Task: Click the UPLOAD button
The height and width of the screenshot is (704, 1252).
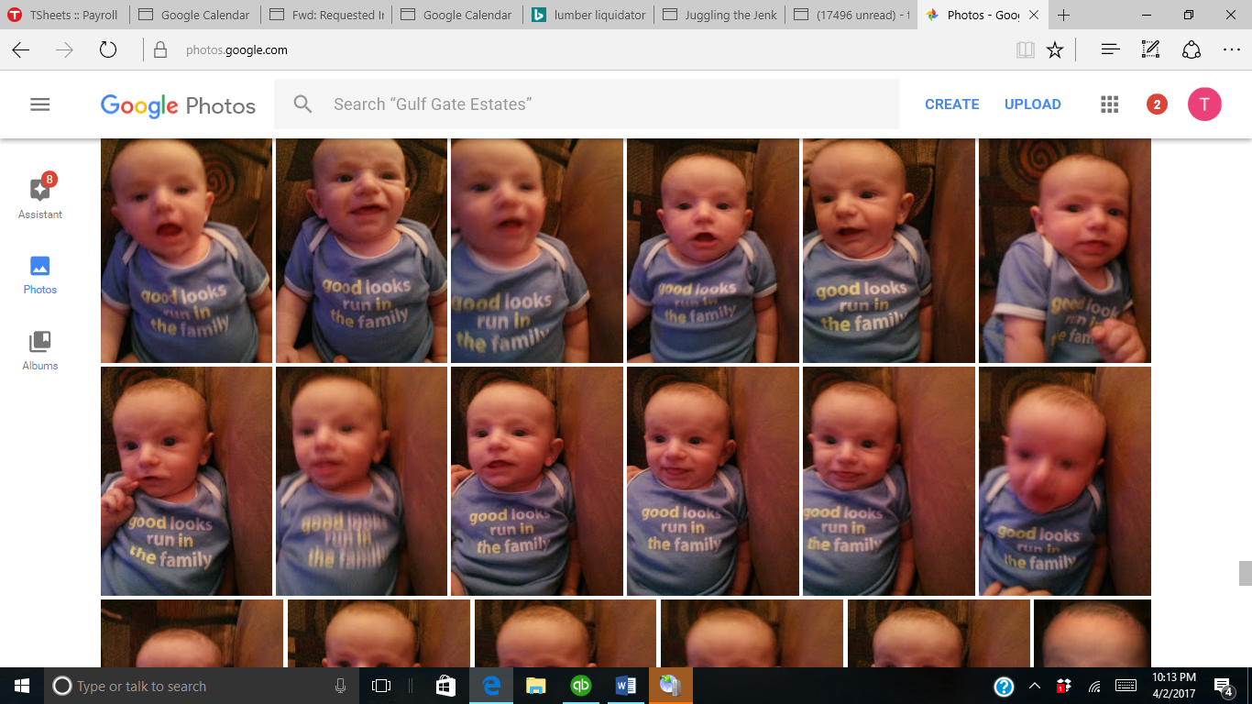Action: click(x=1032, y=104)
